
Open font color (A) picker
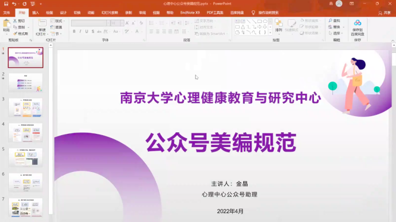137,31
